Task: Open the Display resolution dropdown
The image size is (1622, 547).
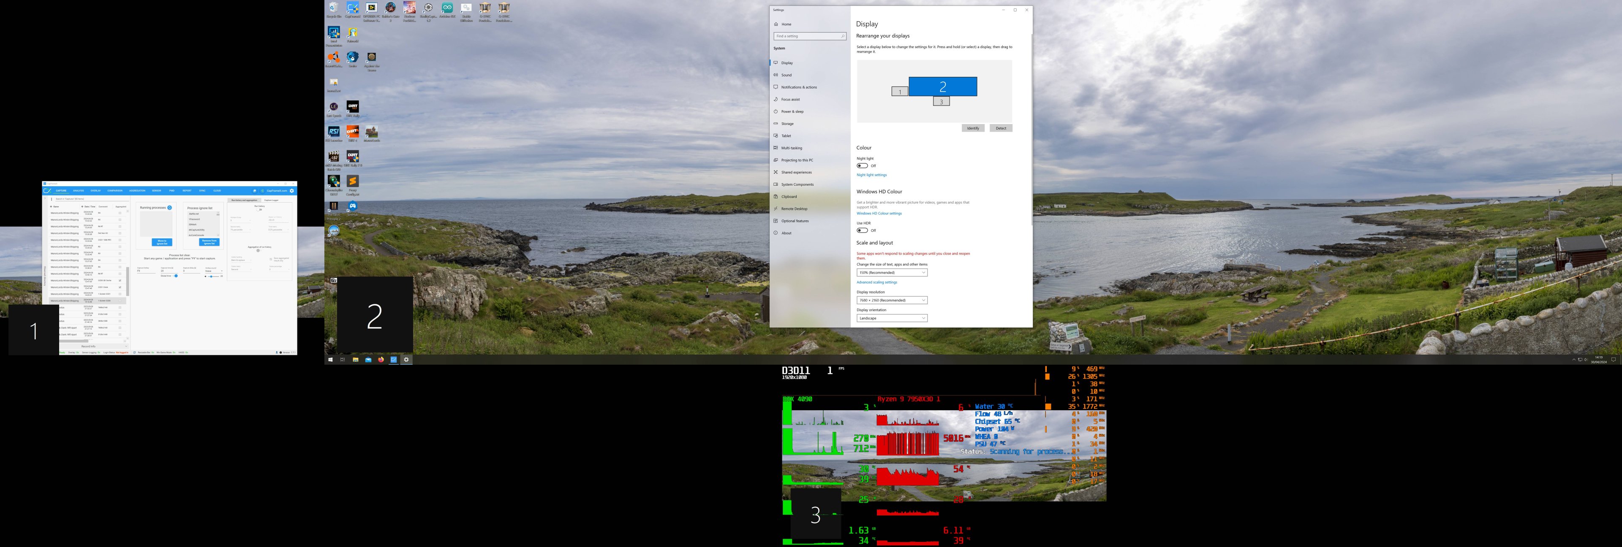Action: pyautogui.click(x=892, y=300)
